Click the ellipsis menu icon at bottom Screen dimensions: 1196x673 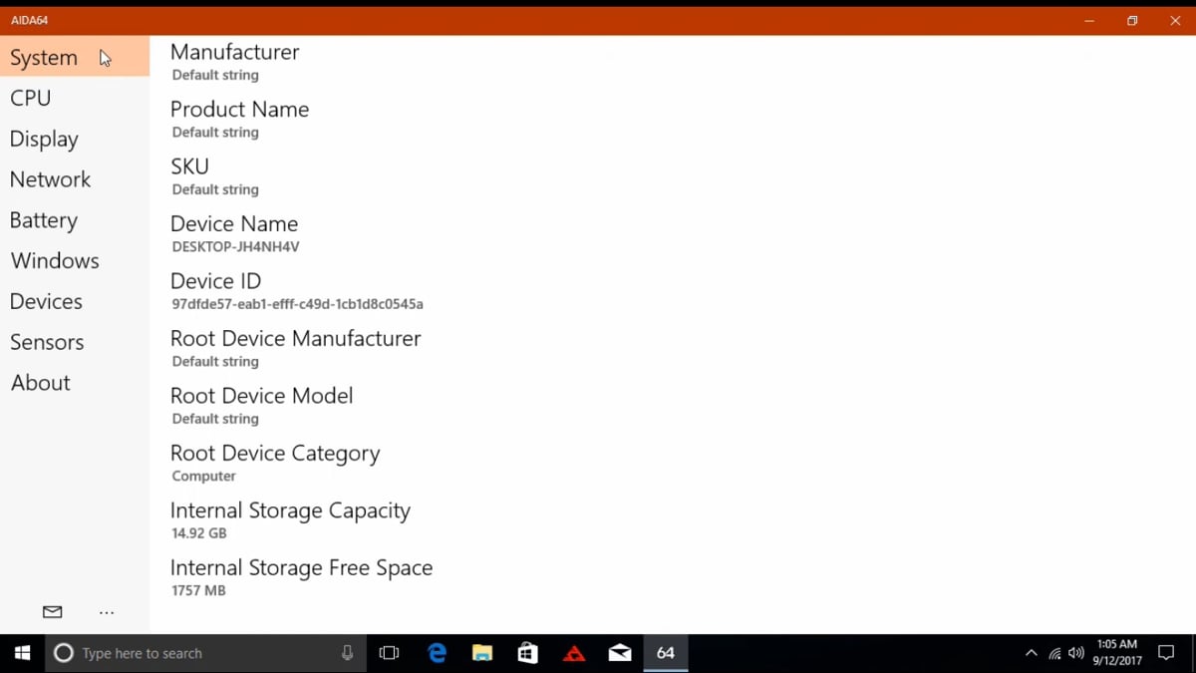click(107, 611)
